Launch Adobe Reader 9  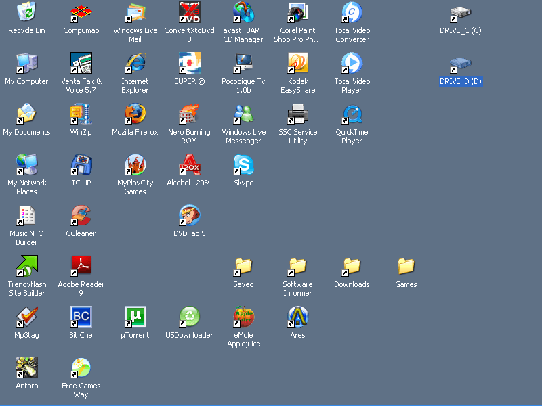click(x=80, y=265)
